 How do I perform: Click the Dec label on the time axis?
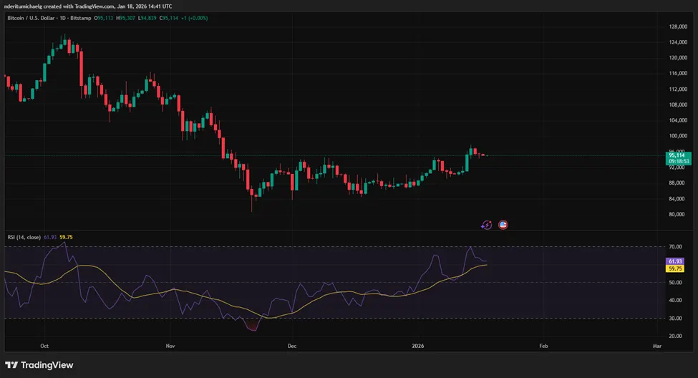click(292, 346)
